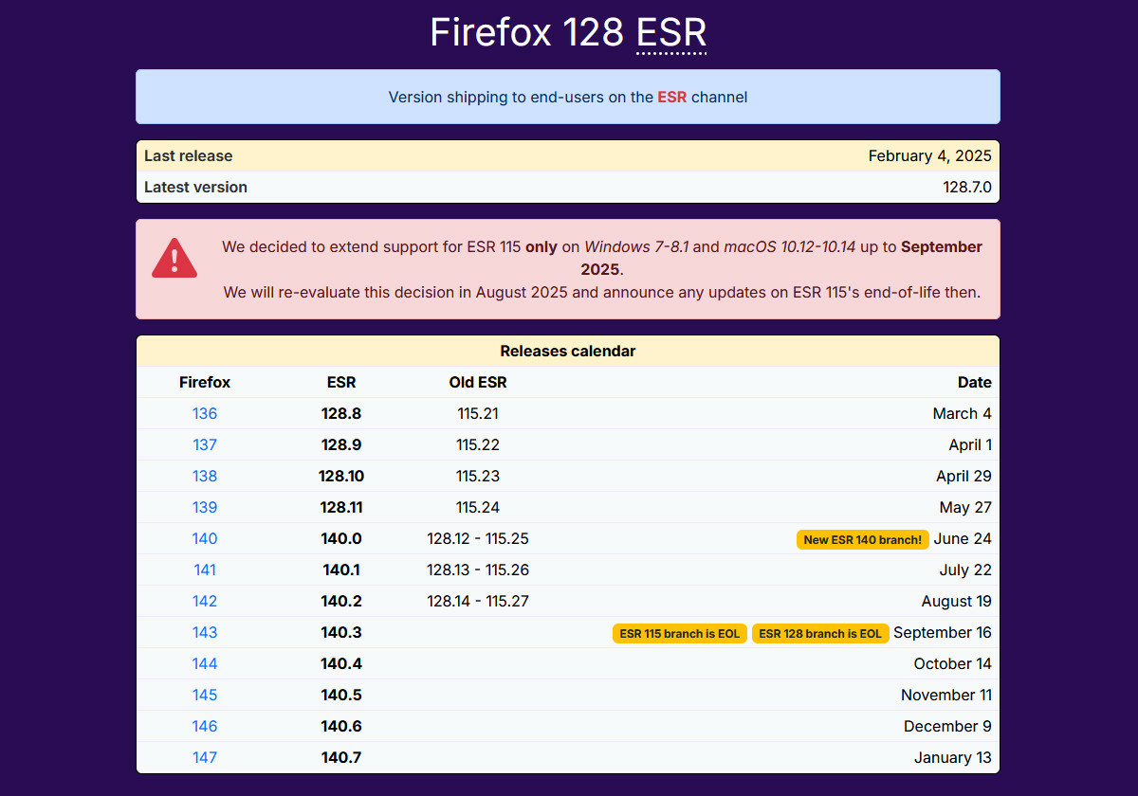The width and height of the screenshot is (1138, 796).
Task: Open Firefox 142 release link
Action: (205, 601)
